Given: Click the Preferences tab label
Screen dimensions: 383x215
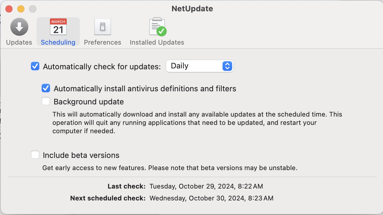Looking at the screenshot, I should (x=102, y=42).
